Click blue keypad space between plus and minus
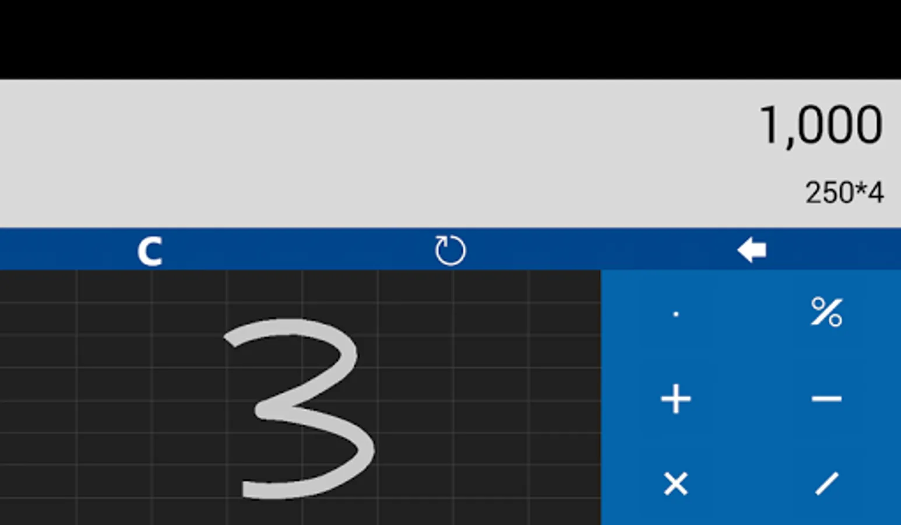This screenshot has width=901, height=525. [x=751, y=399]
